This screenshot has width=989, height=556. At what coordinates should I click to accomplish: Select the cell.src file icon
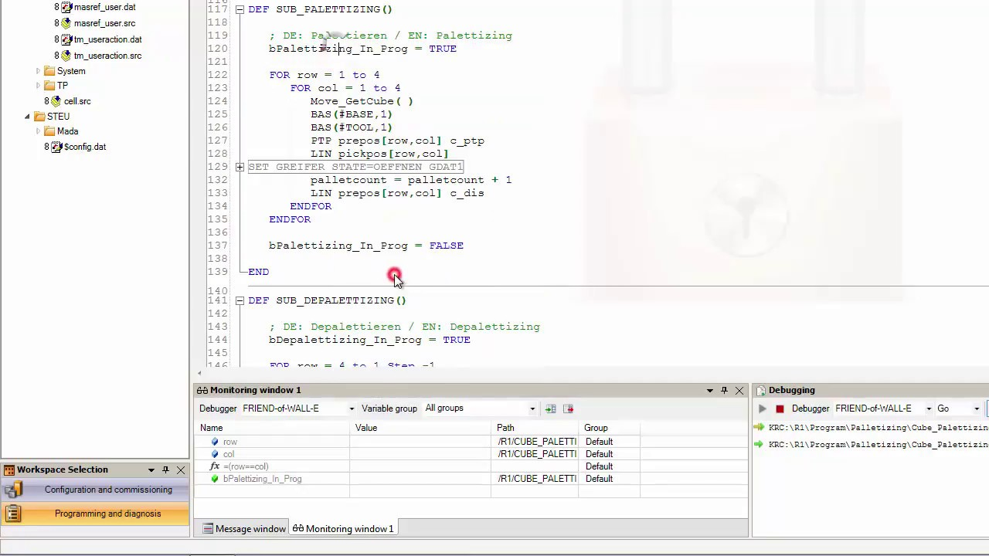click(x=56, y=101)
